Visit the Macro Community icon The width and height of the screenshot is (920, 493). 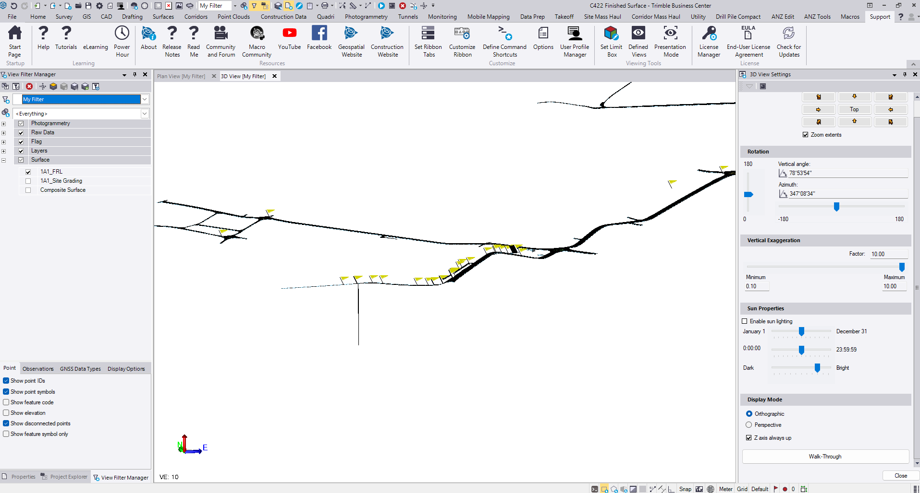257,42
